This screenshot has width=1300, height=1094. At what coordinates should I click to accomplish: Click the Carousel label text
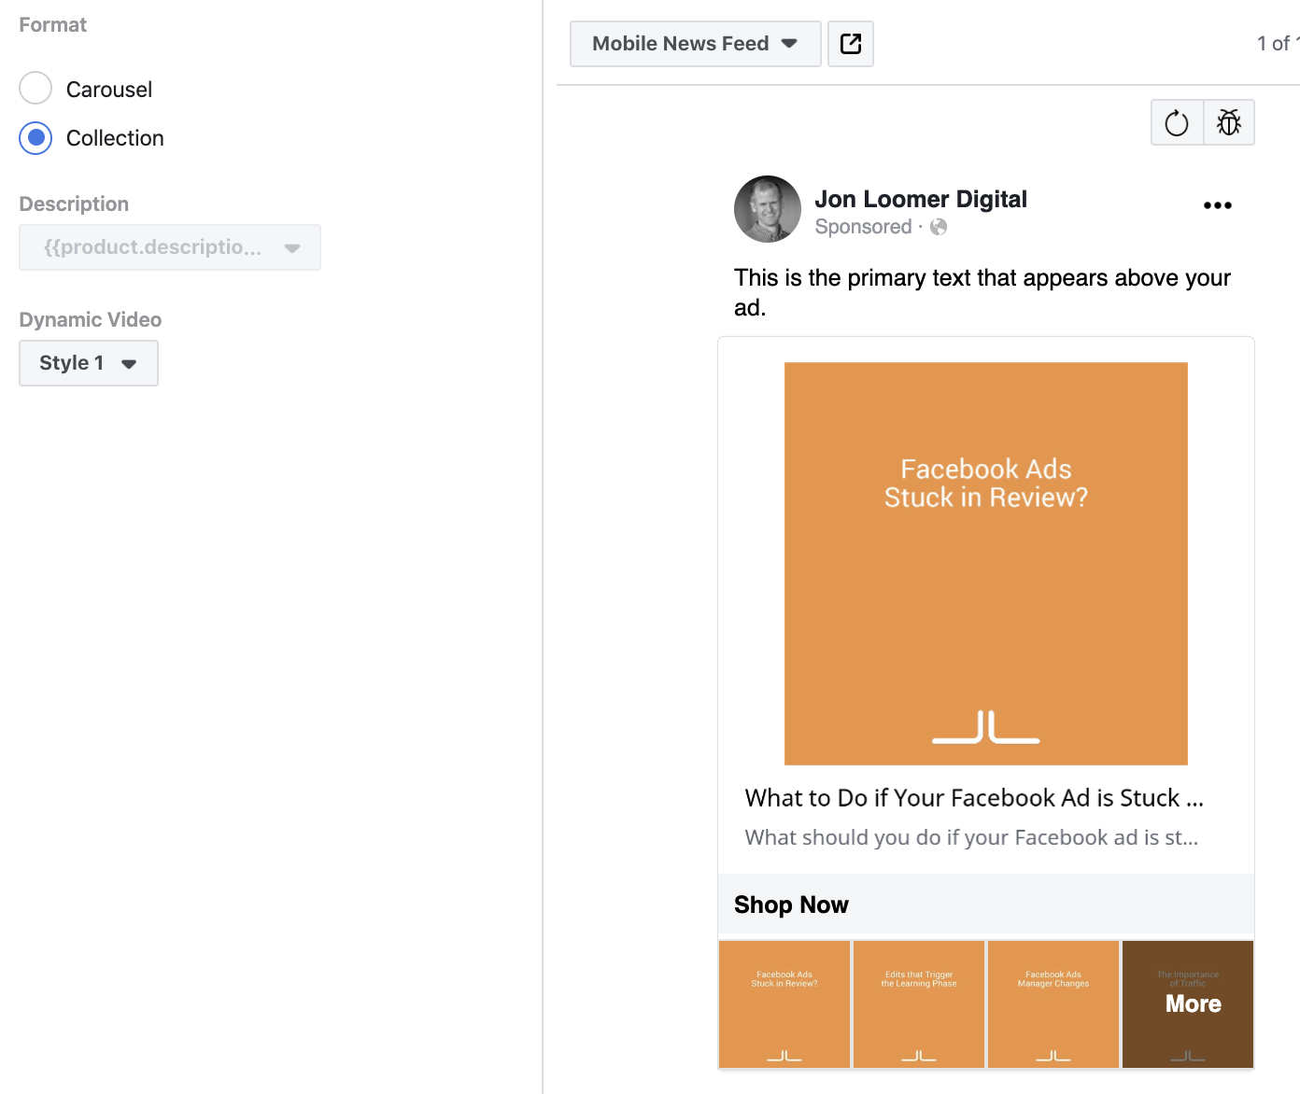(109, 90)
